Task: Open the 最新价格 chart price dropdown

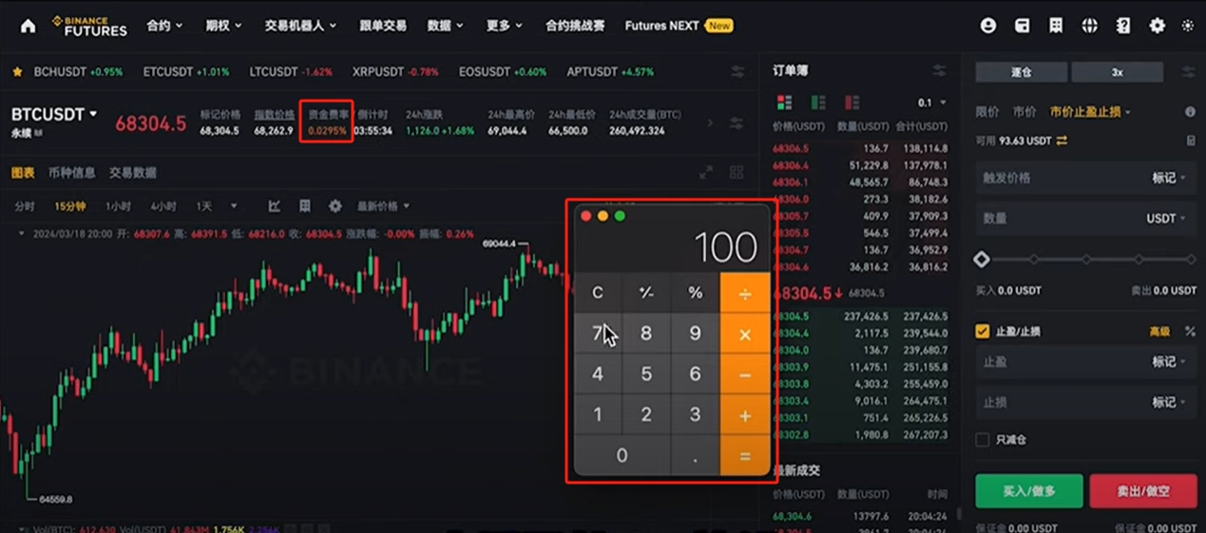Action: (x=383, y=206)
